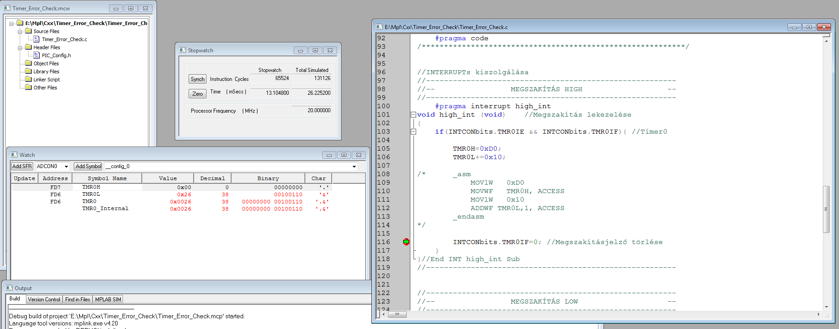839x329 pixels.
Task: Click the Object Files folder icon
Action: coord(29,63)
